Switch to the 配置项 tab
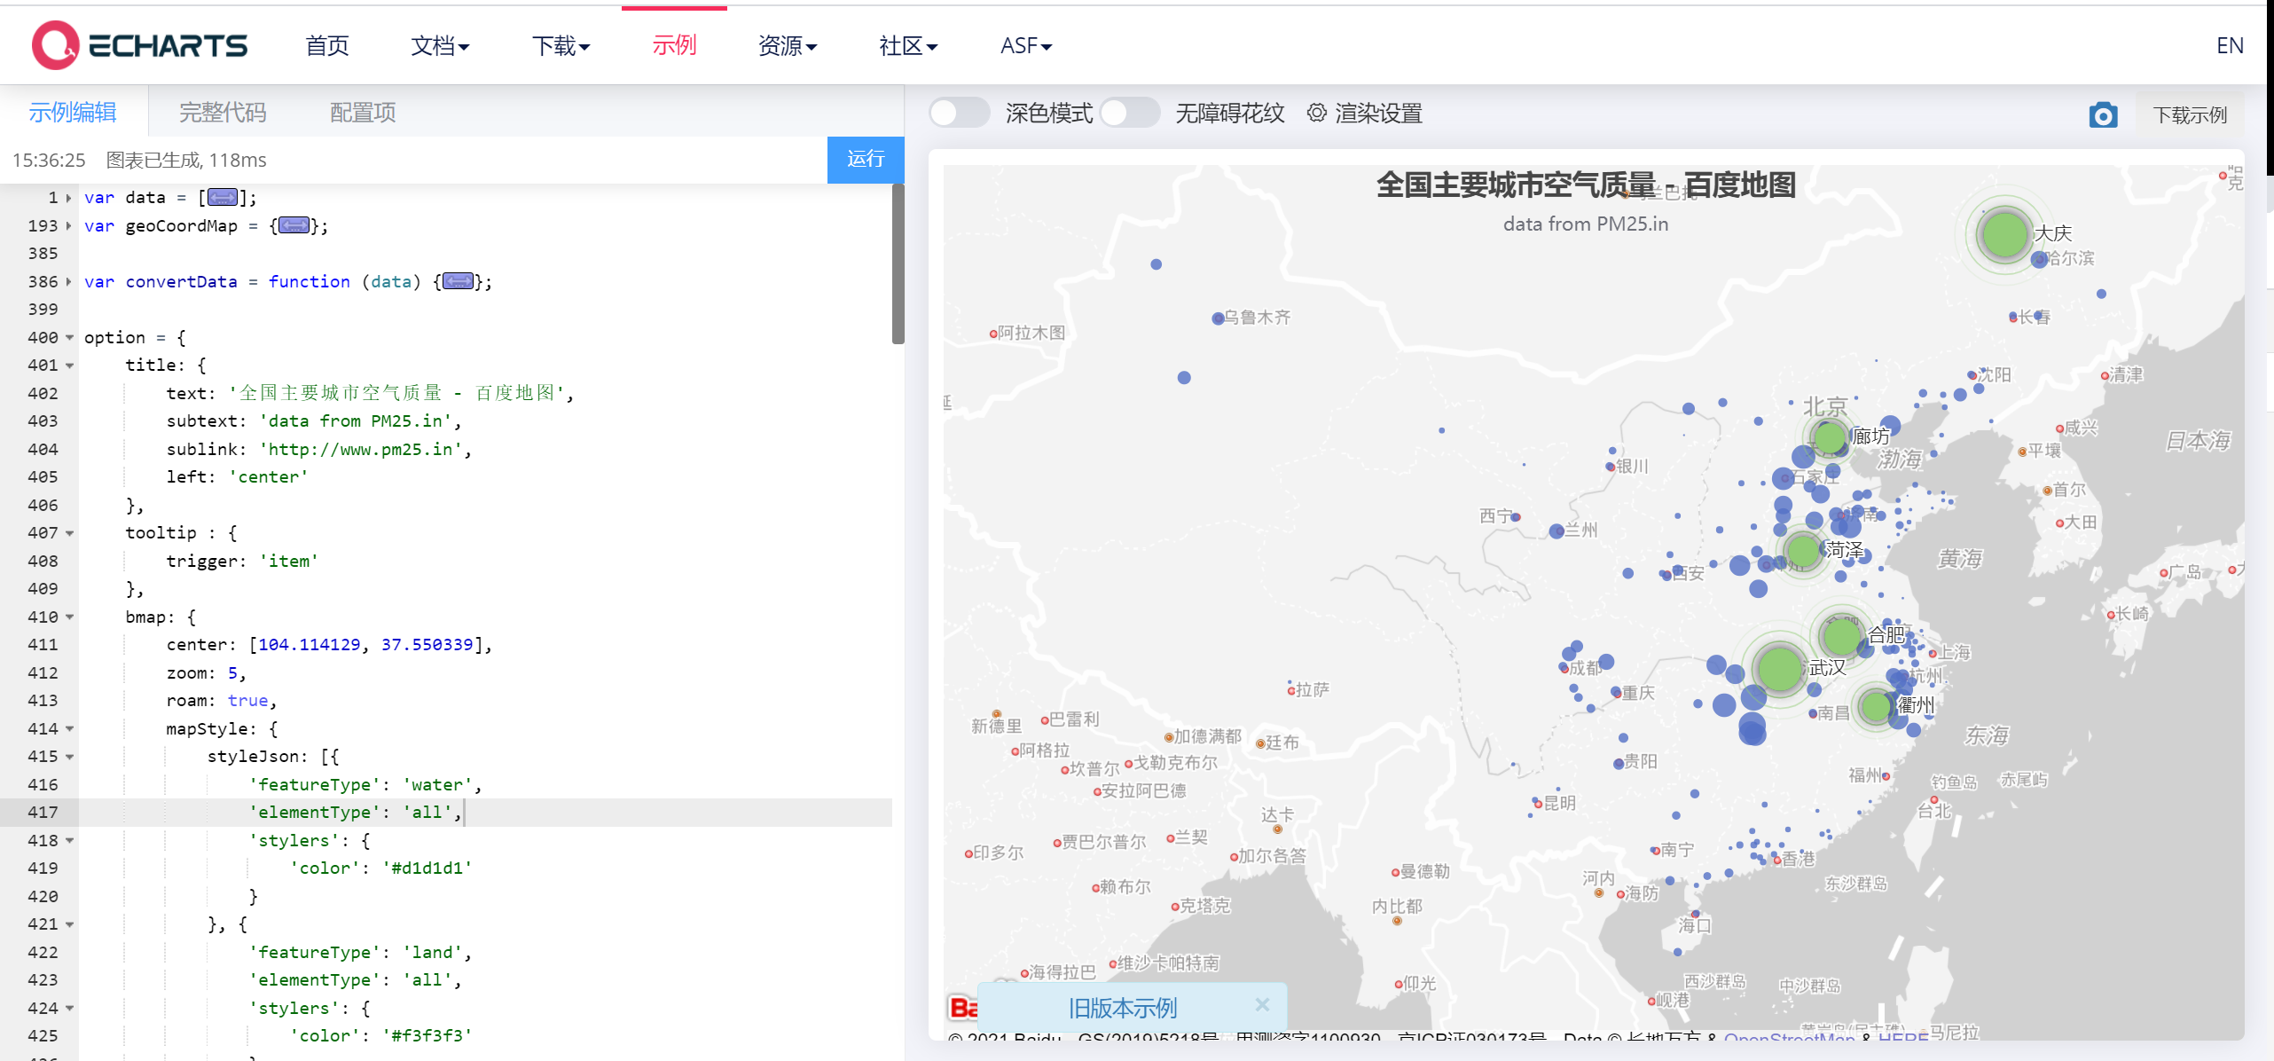 coord(363,113)
